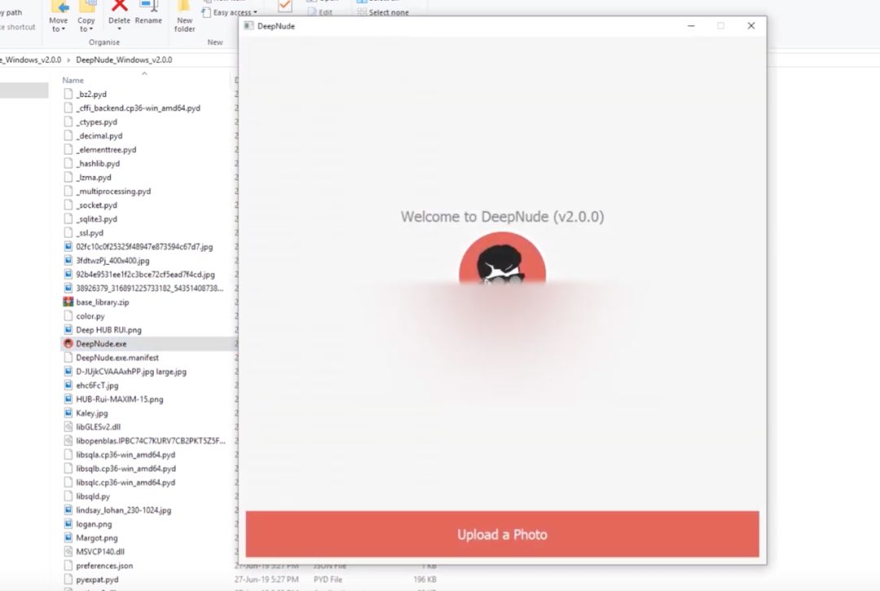Click the DeepNude title bar app icon

click(249, 26)
